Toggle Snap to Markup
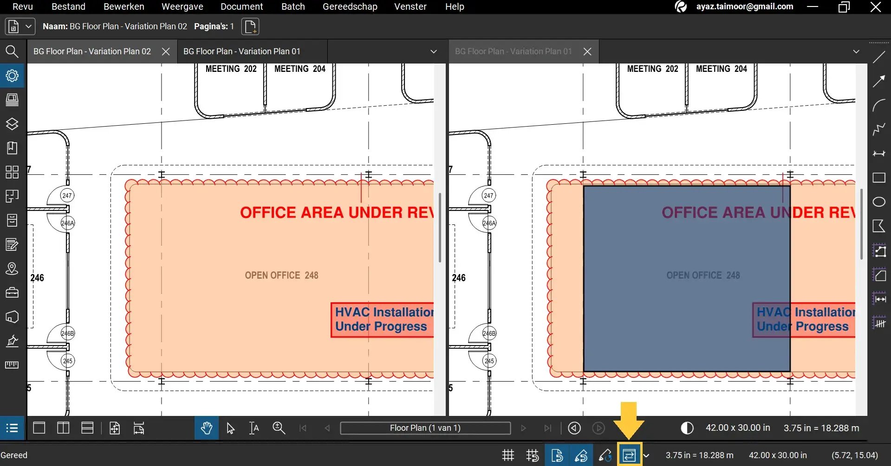891x466 pixels. tap(581, 455)
